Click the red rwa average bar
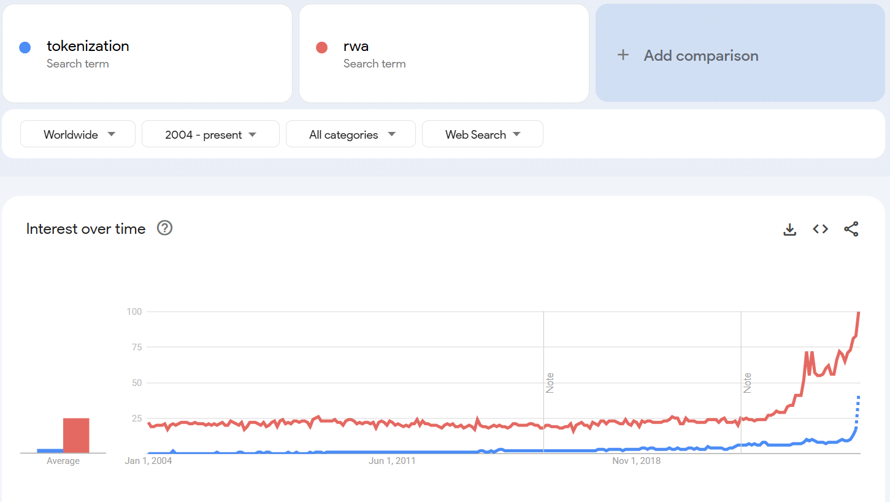The width and height of the screenshot is (890, 502). [76, 436]
